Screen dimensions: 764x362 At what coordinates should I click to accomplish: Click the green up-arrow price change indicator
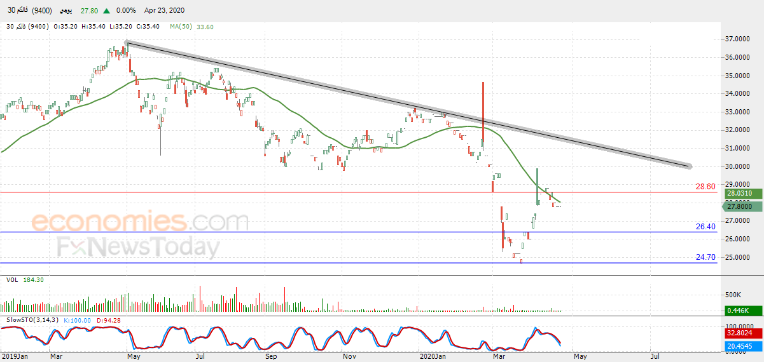[x=106, y=11]
